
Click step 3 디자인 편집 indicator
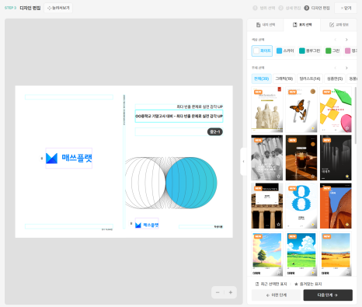point(317,8)
